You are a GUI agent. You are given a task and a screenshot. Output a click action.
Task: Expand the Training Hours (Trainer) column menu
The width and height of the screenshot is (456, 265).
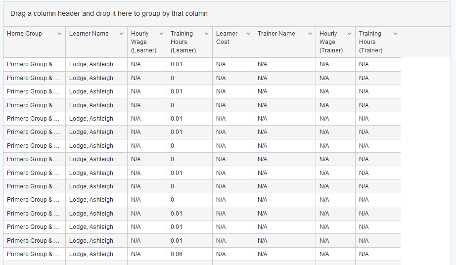pyautogui.click(x=395, y=34)
